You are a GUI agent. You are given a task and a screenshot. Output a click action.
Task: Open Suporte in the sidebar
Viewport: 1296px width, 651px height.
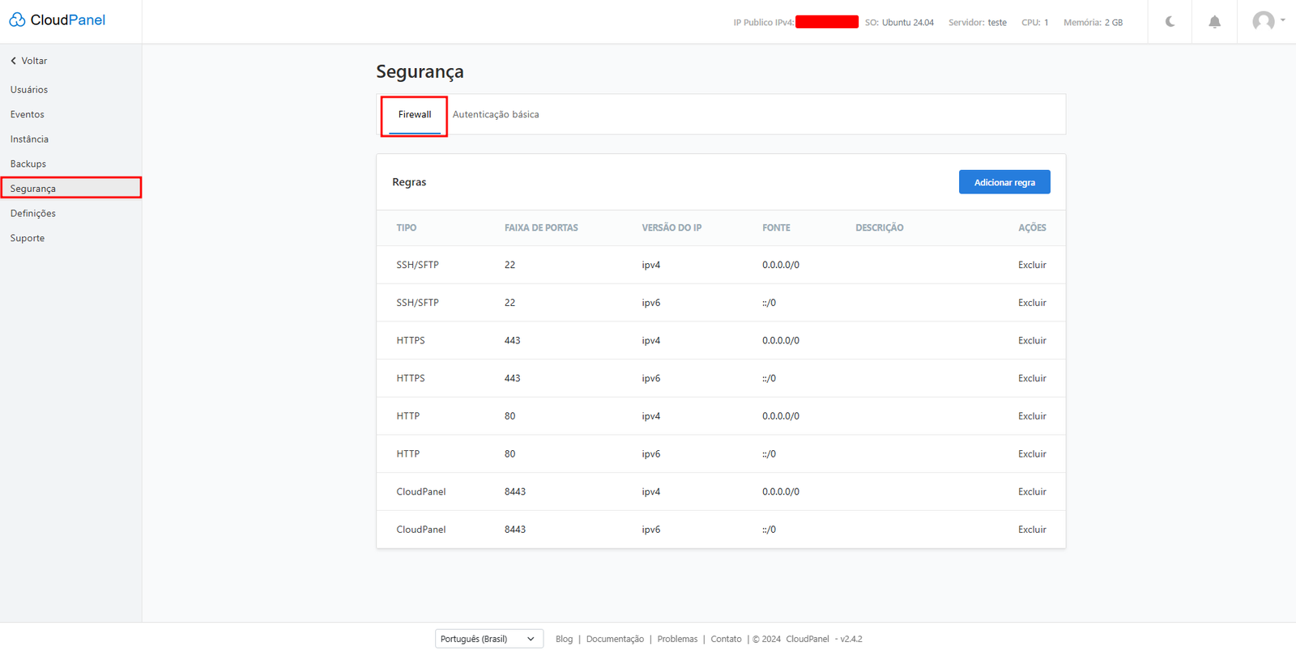[28, 238]
